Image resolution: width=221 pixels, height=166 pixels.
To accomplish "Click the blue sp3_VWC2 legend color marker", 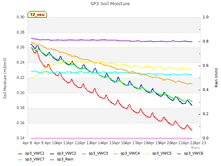I will (x=52, y=154).
